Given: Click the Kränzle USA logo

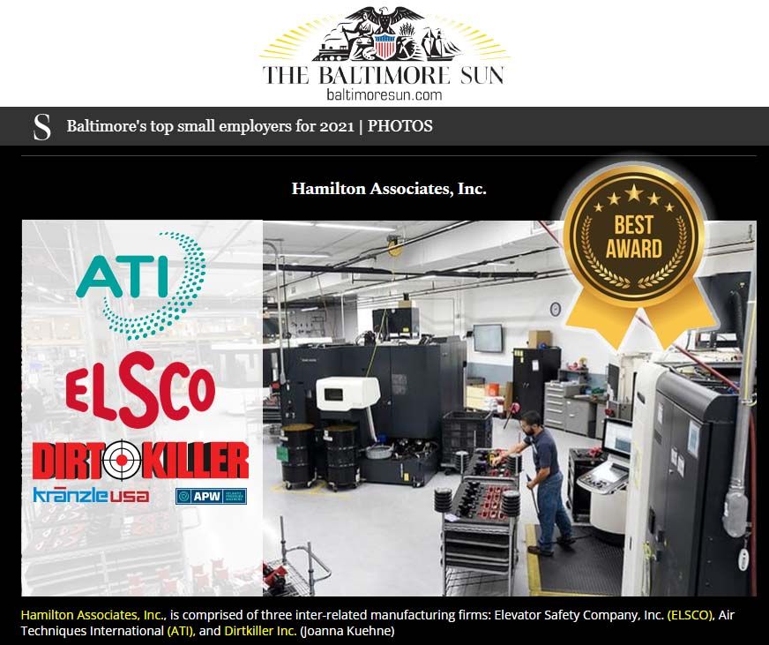Looking at the screenshot, I should [91, 495].
